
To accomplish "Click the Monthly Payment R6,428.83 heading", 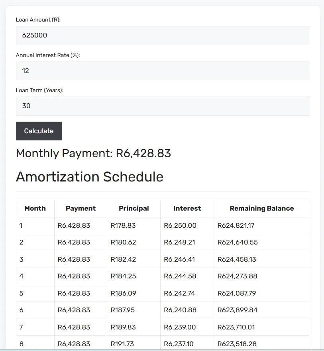I will point(94,153).
